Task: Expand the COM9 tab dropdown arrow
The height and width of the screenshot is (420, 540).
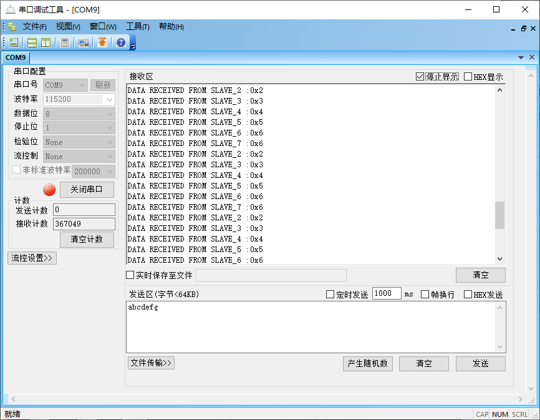Action: pos(521,57)
